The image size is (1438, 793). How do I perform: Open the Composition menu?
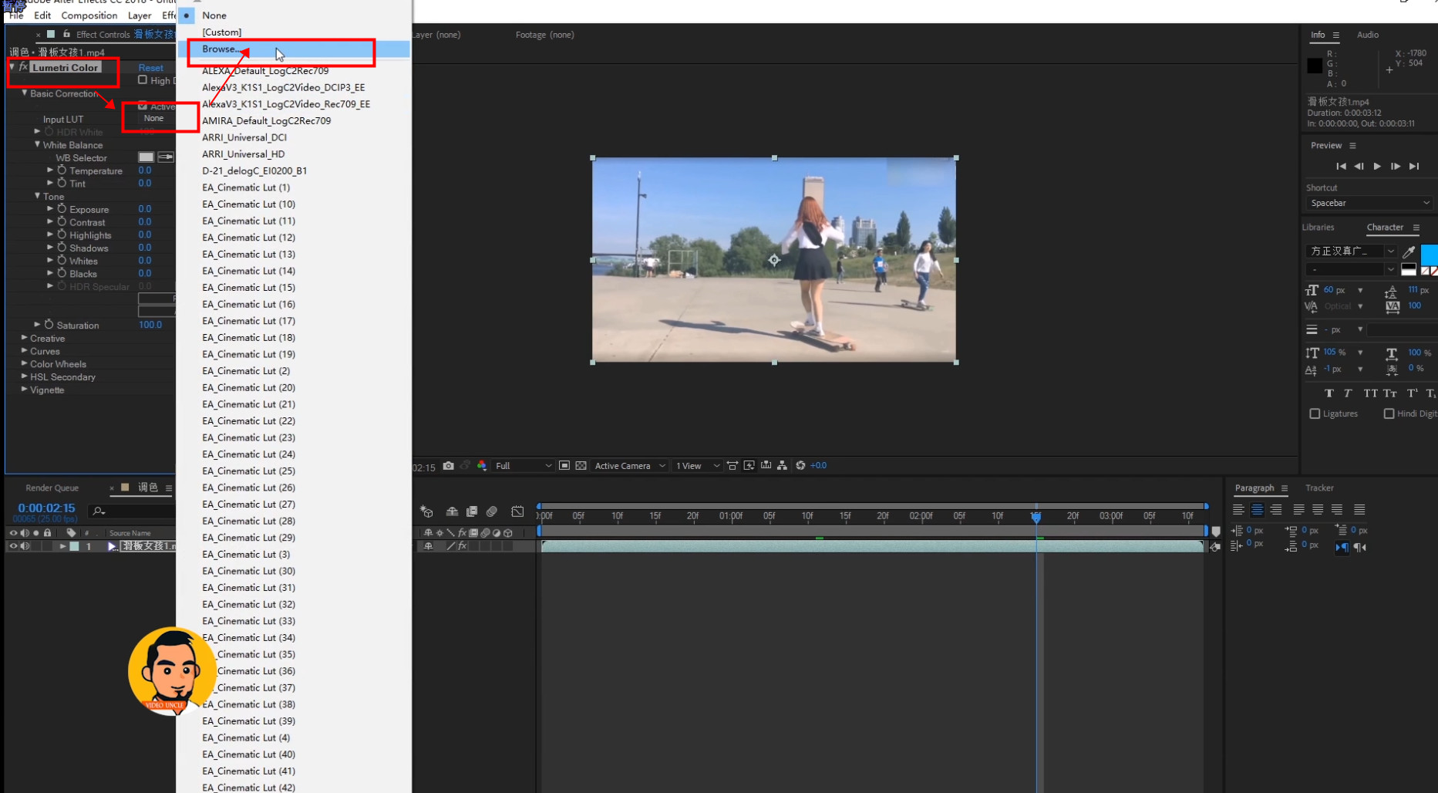89,15
